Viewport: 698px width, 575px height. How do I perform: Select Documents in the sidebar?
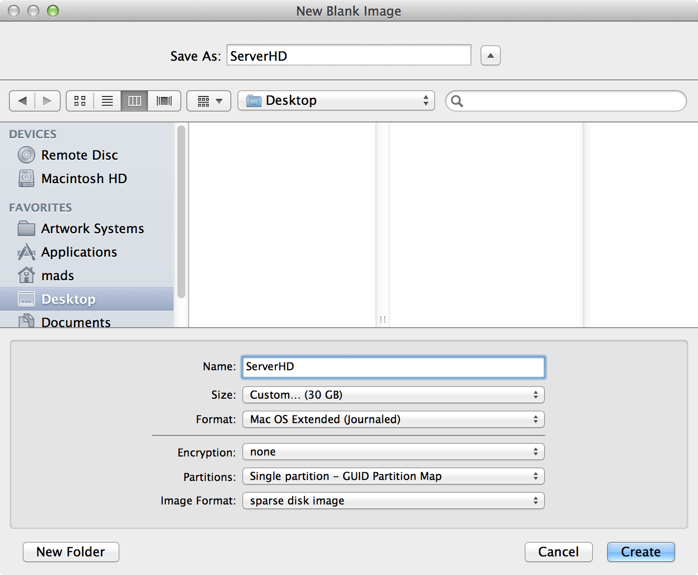tap(76, 322)
